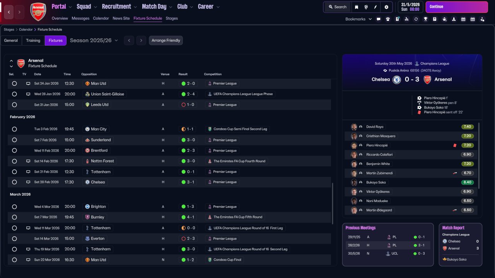The image size is (495, 278).
Task: Switch to the Training tab
Action: 33,41
